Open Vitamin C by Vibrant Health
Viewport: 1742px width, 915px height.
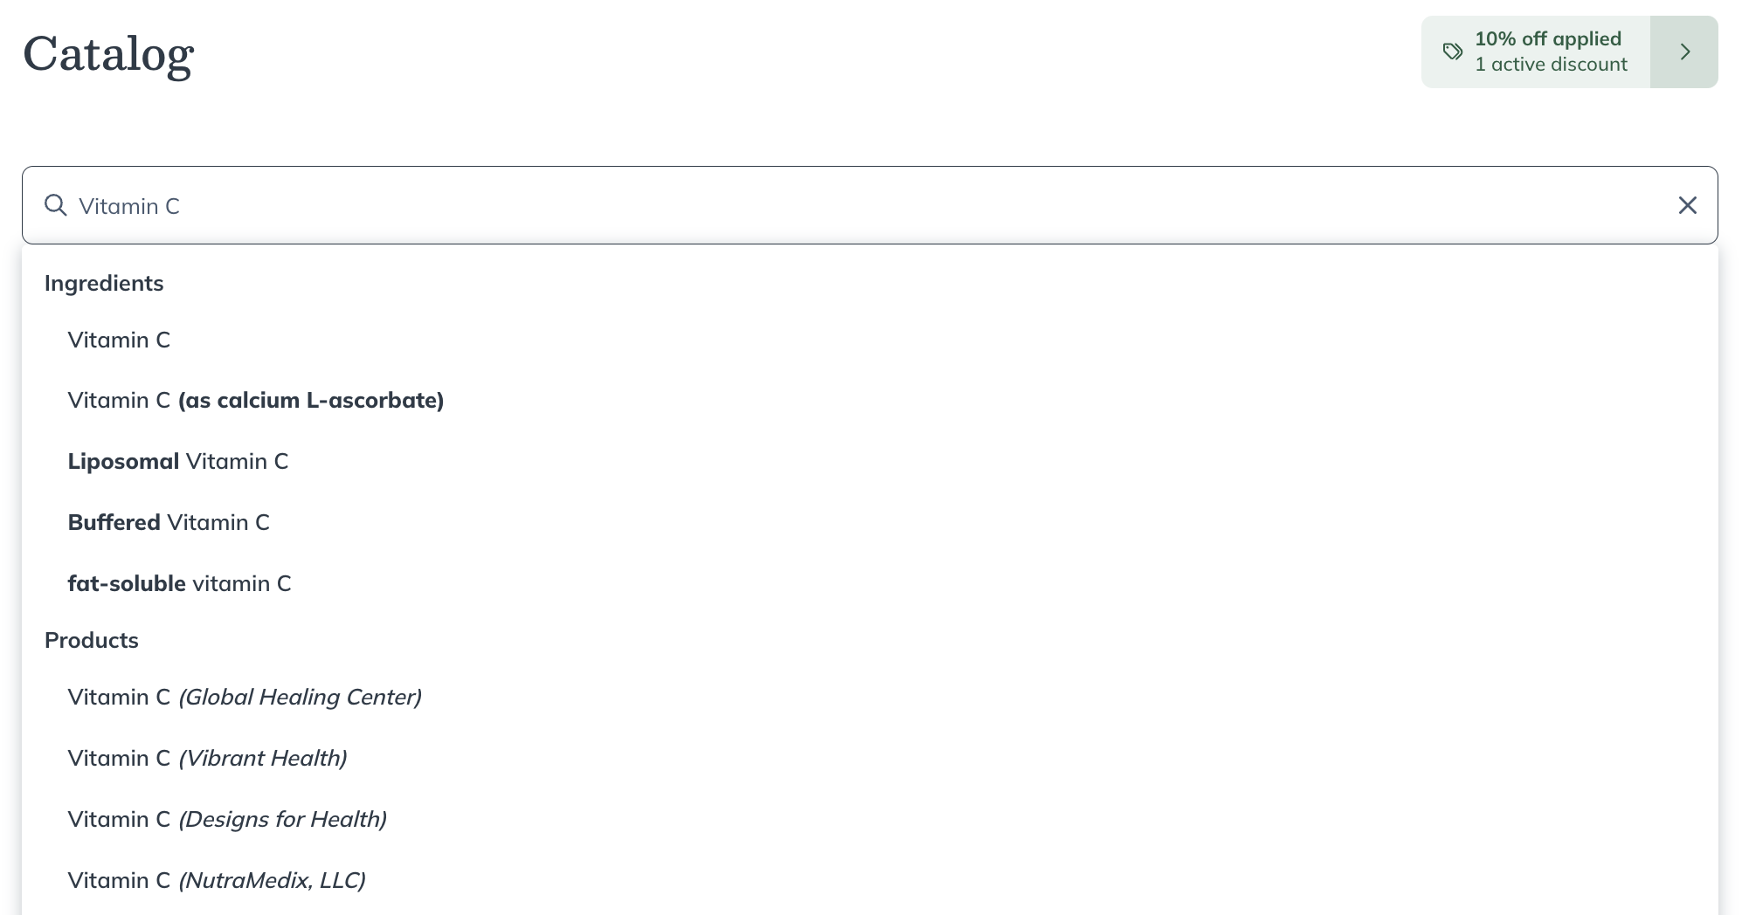tap(207, 758)
